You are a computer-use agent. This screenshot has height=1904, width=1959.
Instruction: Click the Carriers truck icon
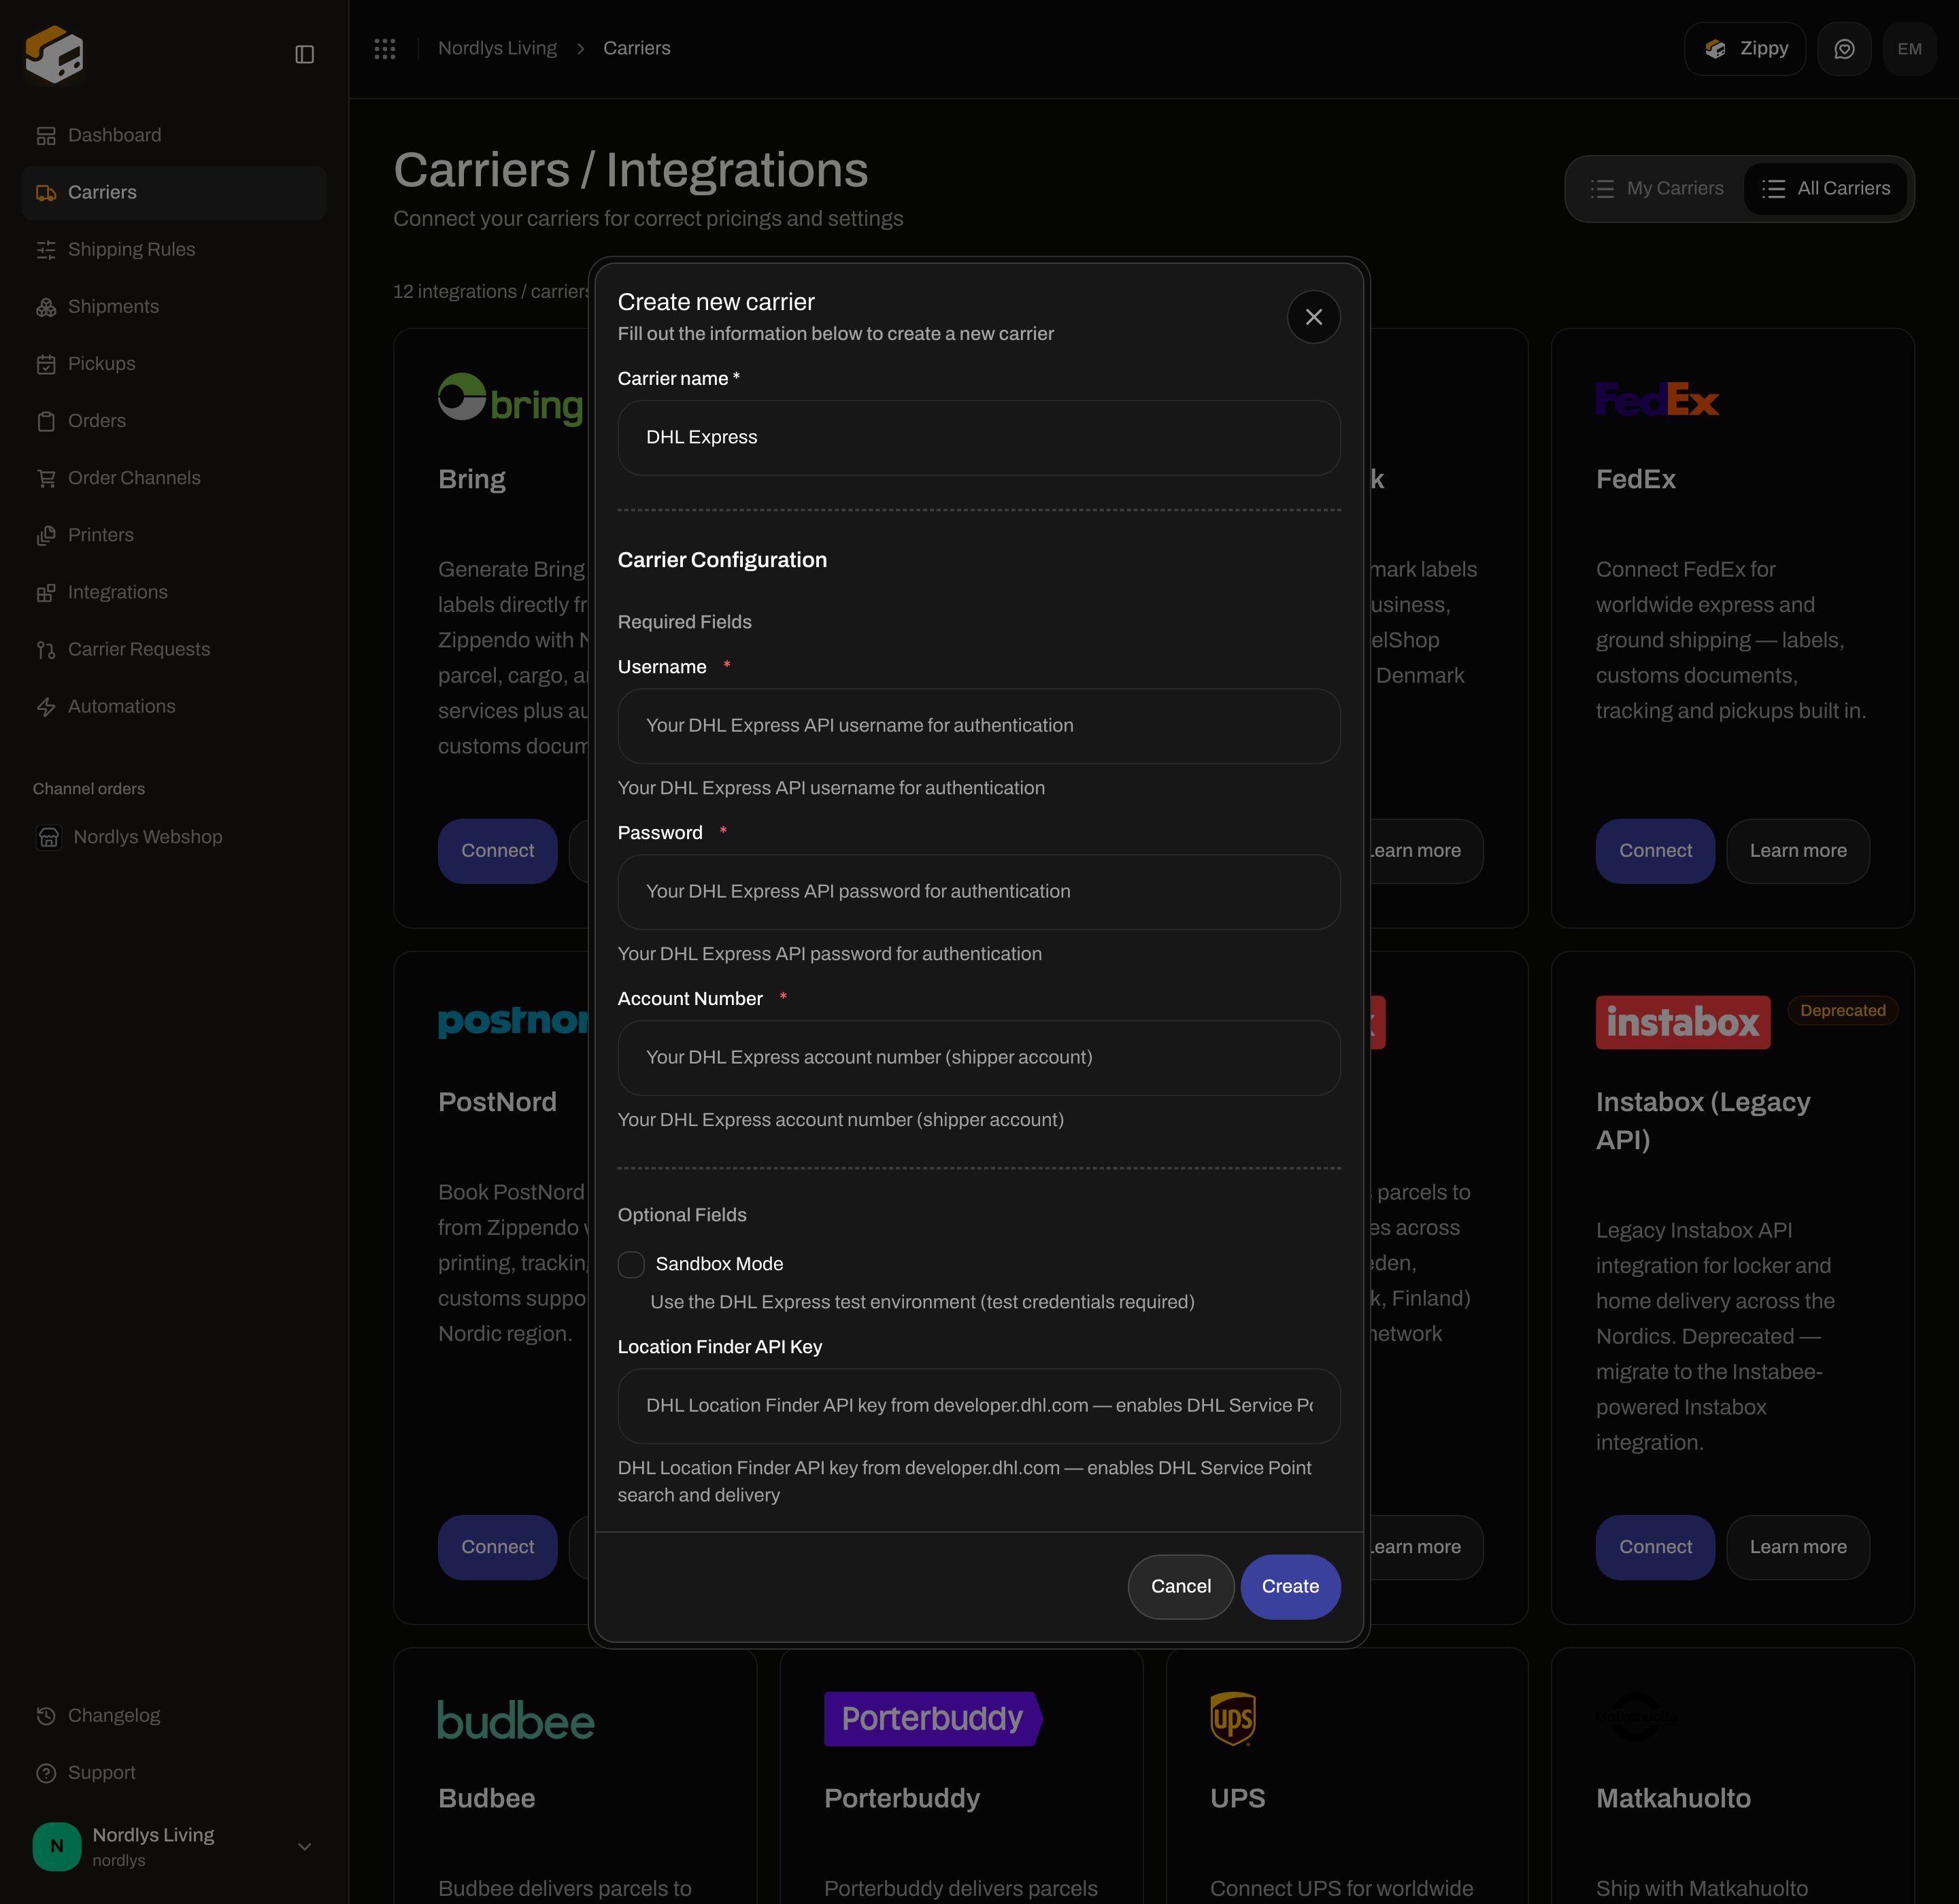(46, 193)
